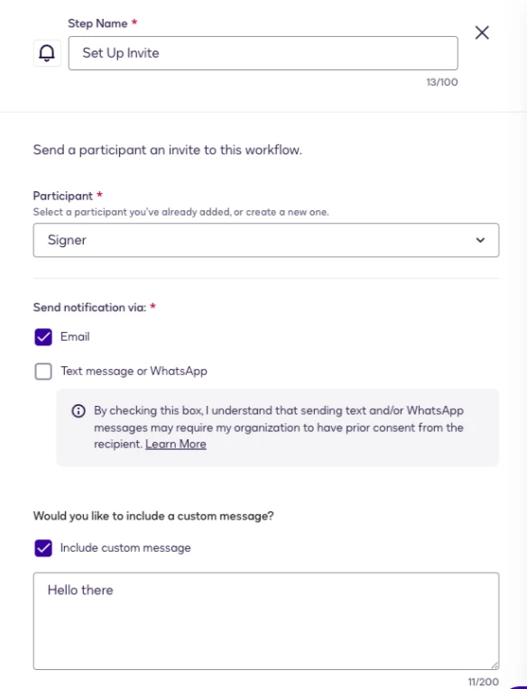Click the resize handle of message box

pos(495,665)
